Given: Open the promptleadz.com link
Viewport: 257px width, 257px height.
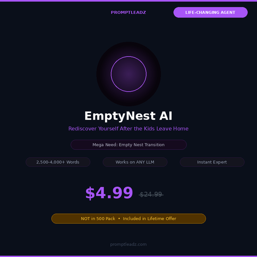Looking at the screenshot, I should (x=128, y=244).
